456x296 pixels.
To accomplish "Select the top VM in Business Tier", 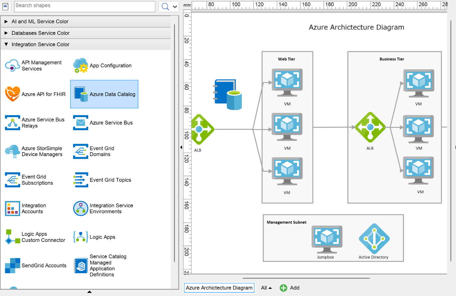I will (419, 83).
